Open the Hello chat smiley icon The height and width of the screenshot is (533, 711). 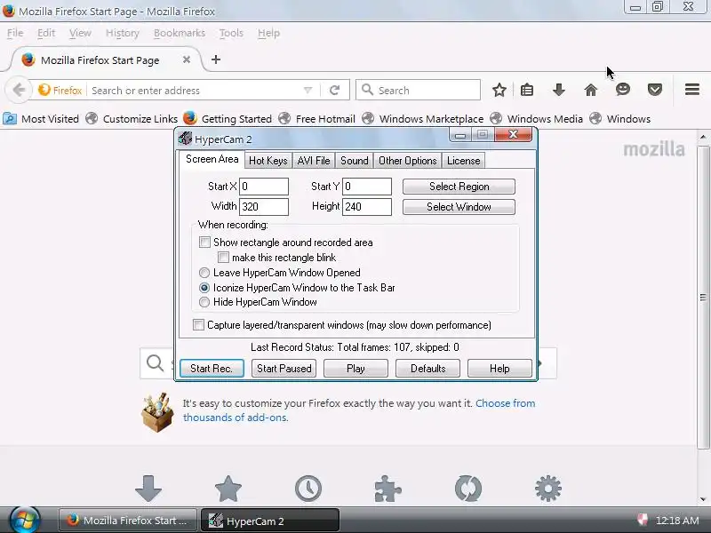[x=623, y=90]
